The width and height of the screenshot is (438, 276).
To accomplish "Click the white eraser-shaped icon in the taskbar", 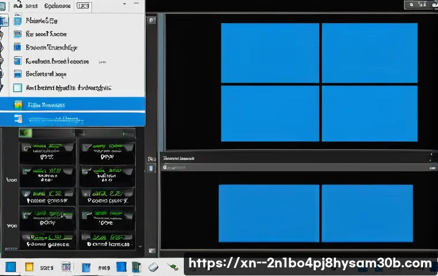I will click(x=153, y=267).
